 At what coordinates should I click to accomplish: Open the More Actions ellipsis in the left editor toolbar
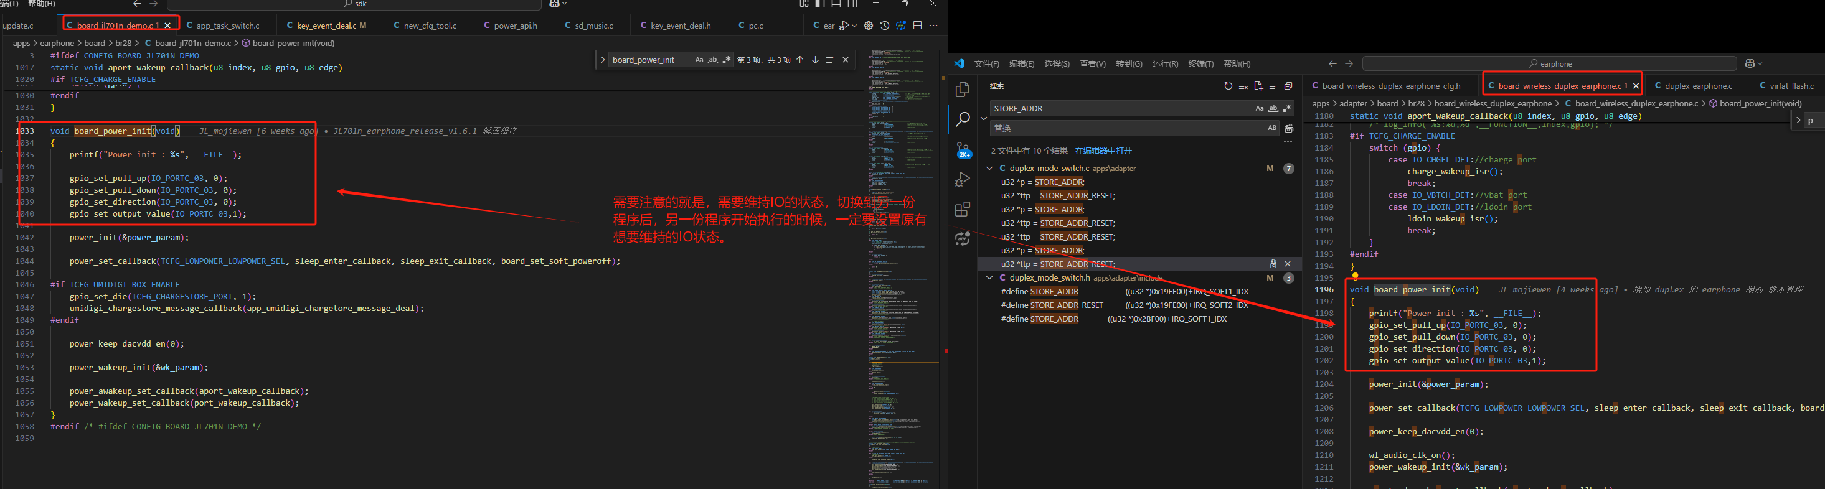click(x=934, y=26)
